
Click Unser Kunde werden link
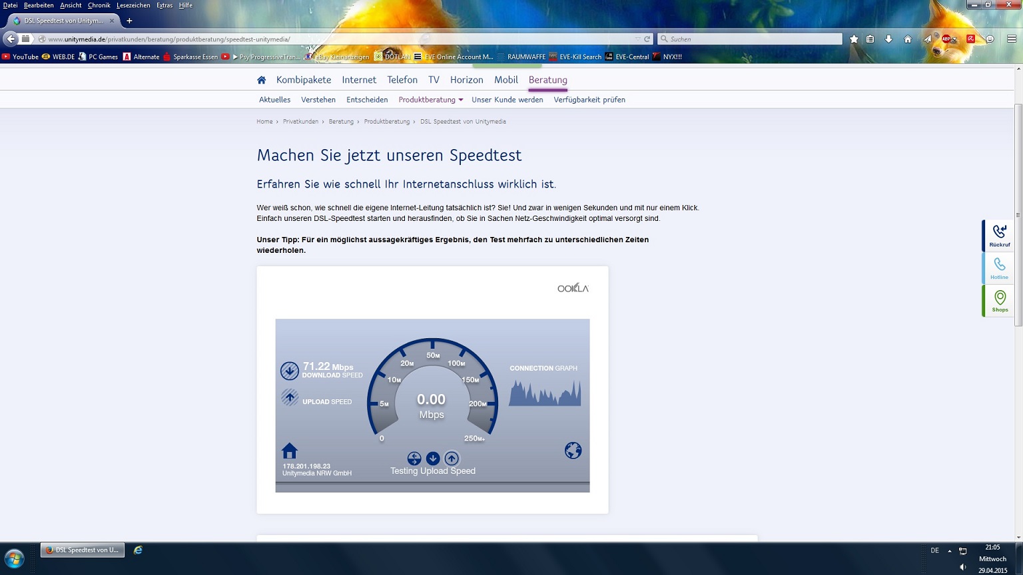click(508, 100)
